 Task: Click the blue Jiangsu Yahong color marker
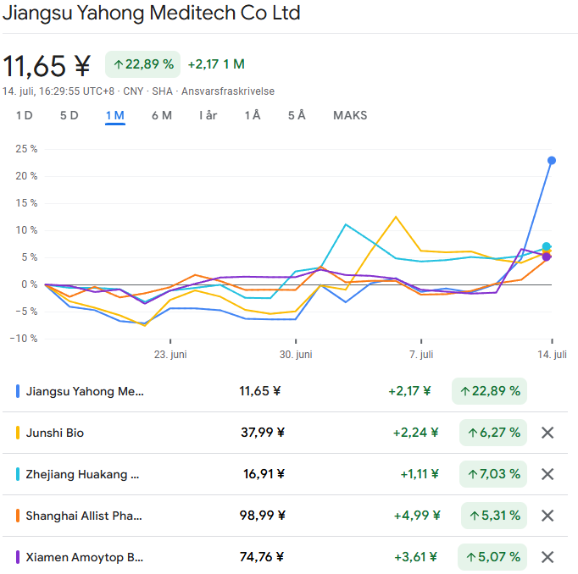[x=18, y=391]
